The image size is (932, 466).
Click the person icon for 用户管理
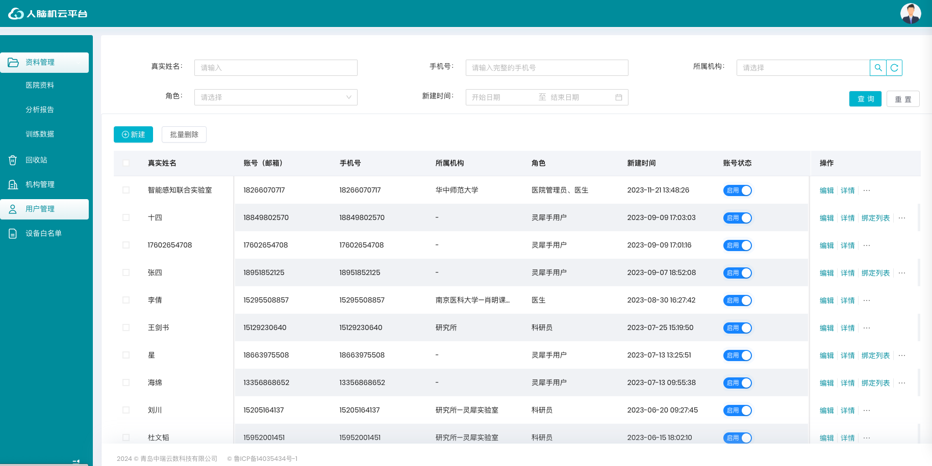point(13,209)
